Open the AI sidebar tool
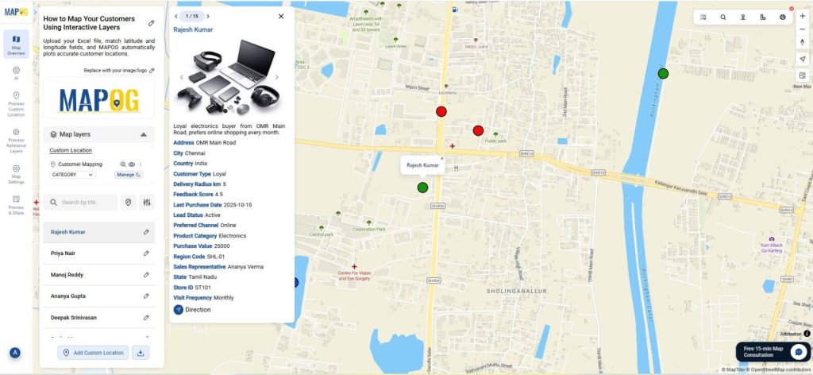This screenshot has height=375, width=813. (16, 73)
